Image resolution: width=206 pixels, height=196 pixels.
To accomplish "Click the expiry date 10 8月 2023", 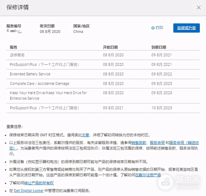I will pos(162,108).
